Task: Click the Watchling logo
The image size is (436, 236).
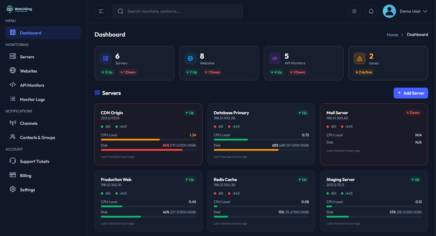Action: 19,9
